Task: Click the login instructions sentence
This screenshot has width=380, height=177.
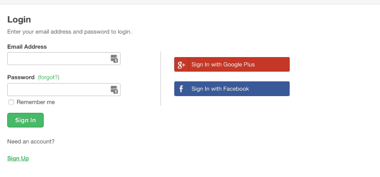Action: click(69, 32)
